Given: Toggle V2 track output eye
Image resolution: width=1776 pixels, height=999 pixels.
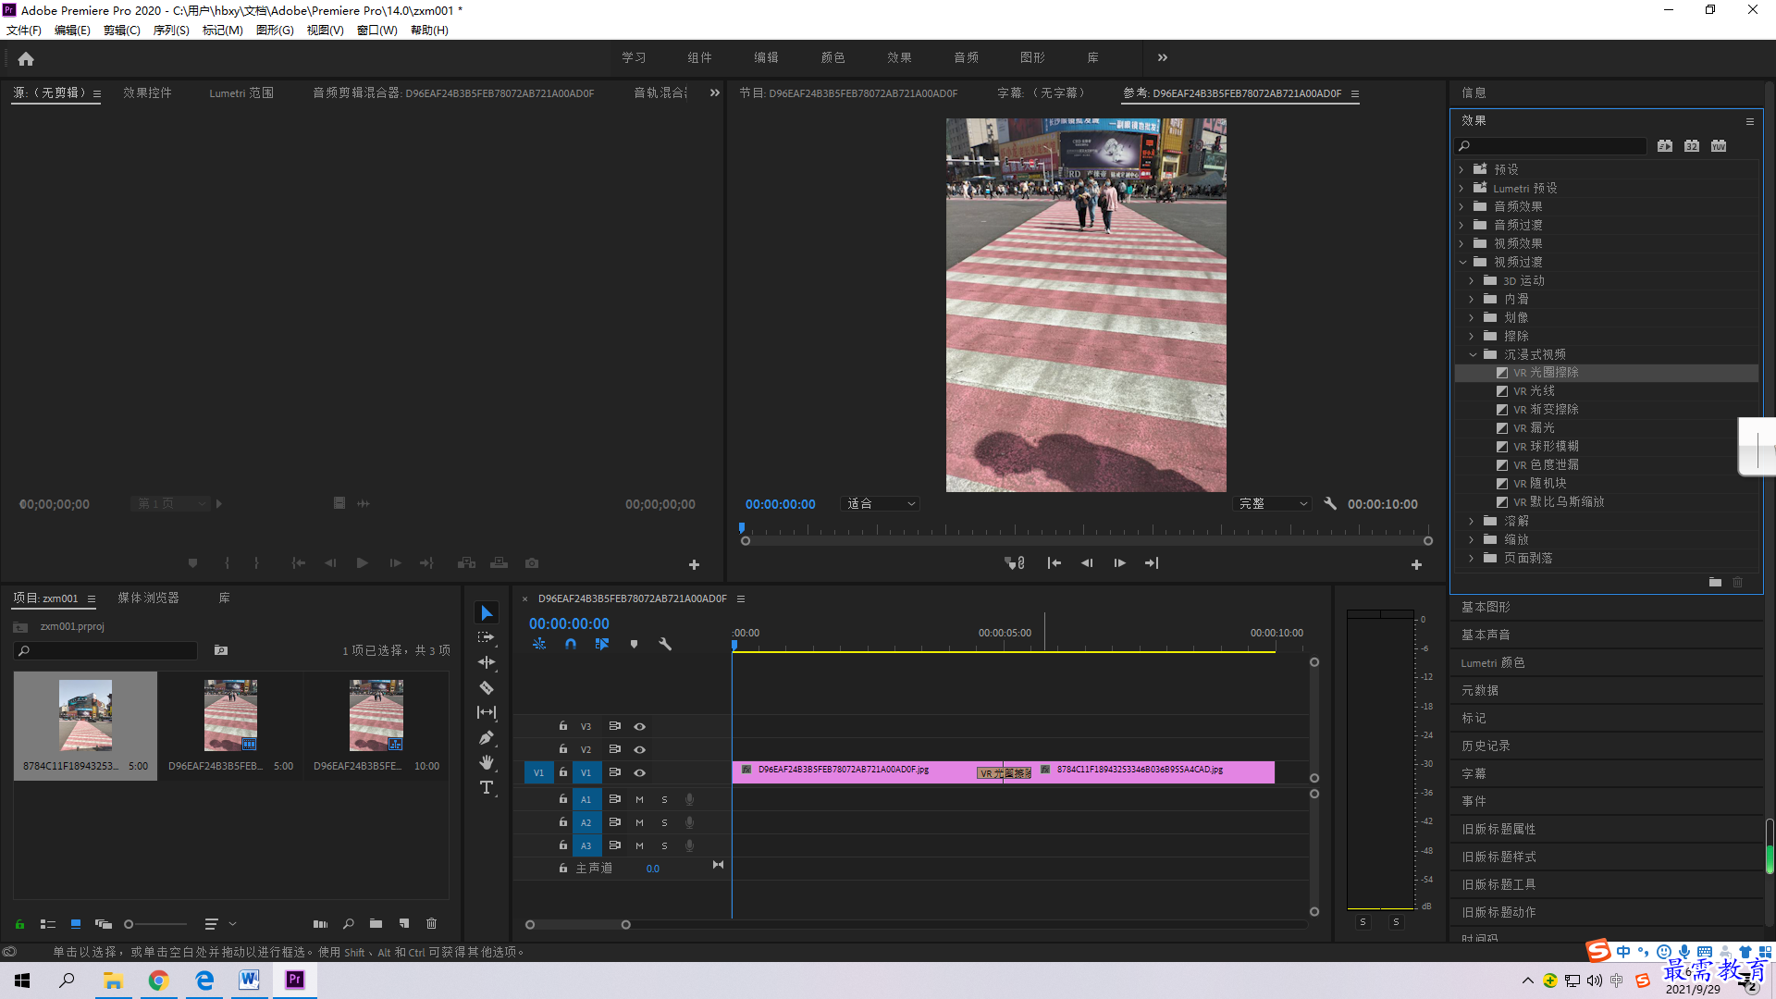Looking at the screenshot, I should pos(639,749).
